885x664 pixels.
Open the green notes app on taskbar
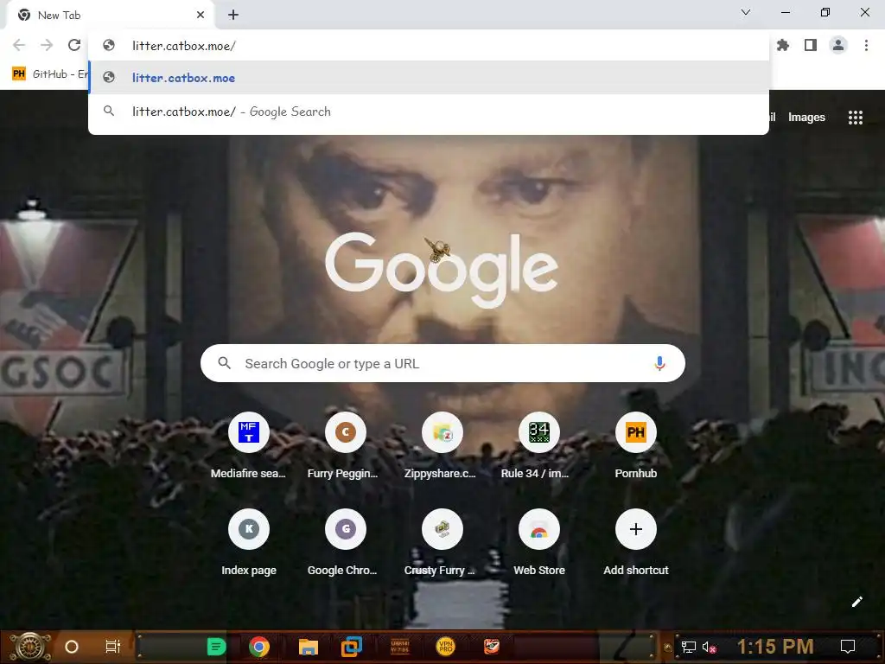pos(216,647)
